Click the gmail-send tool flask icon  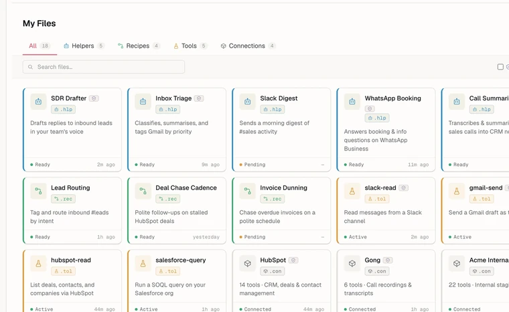pos(456,191)
